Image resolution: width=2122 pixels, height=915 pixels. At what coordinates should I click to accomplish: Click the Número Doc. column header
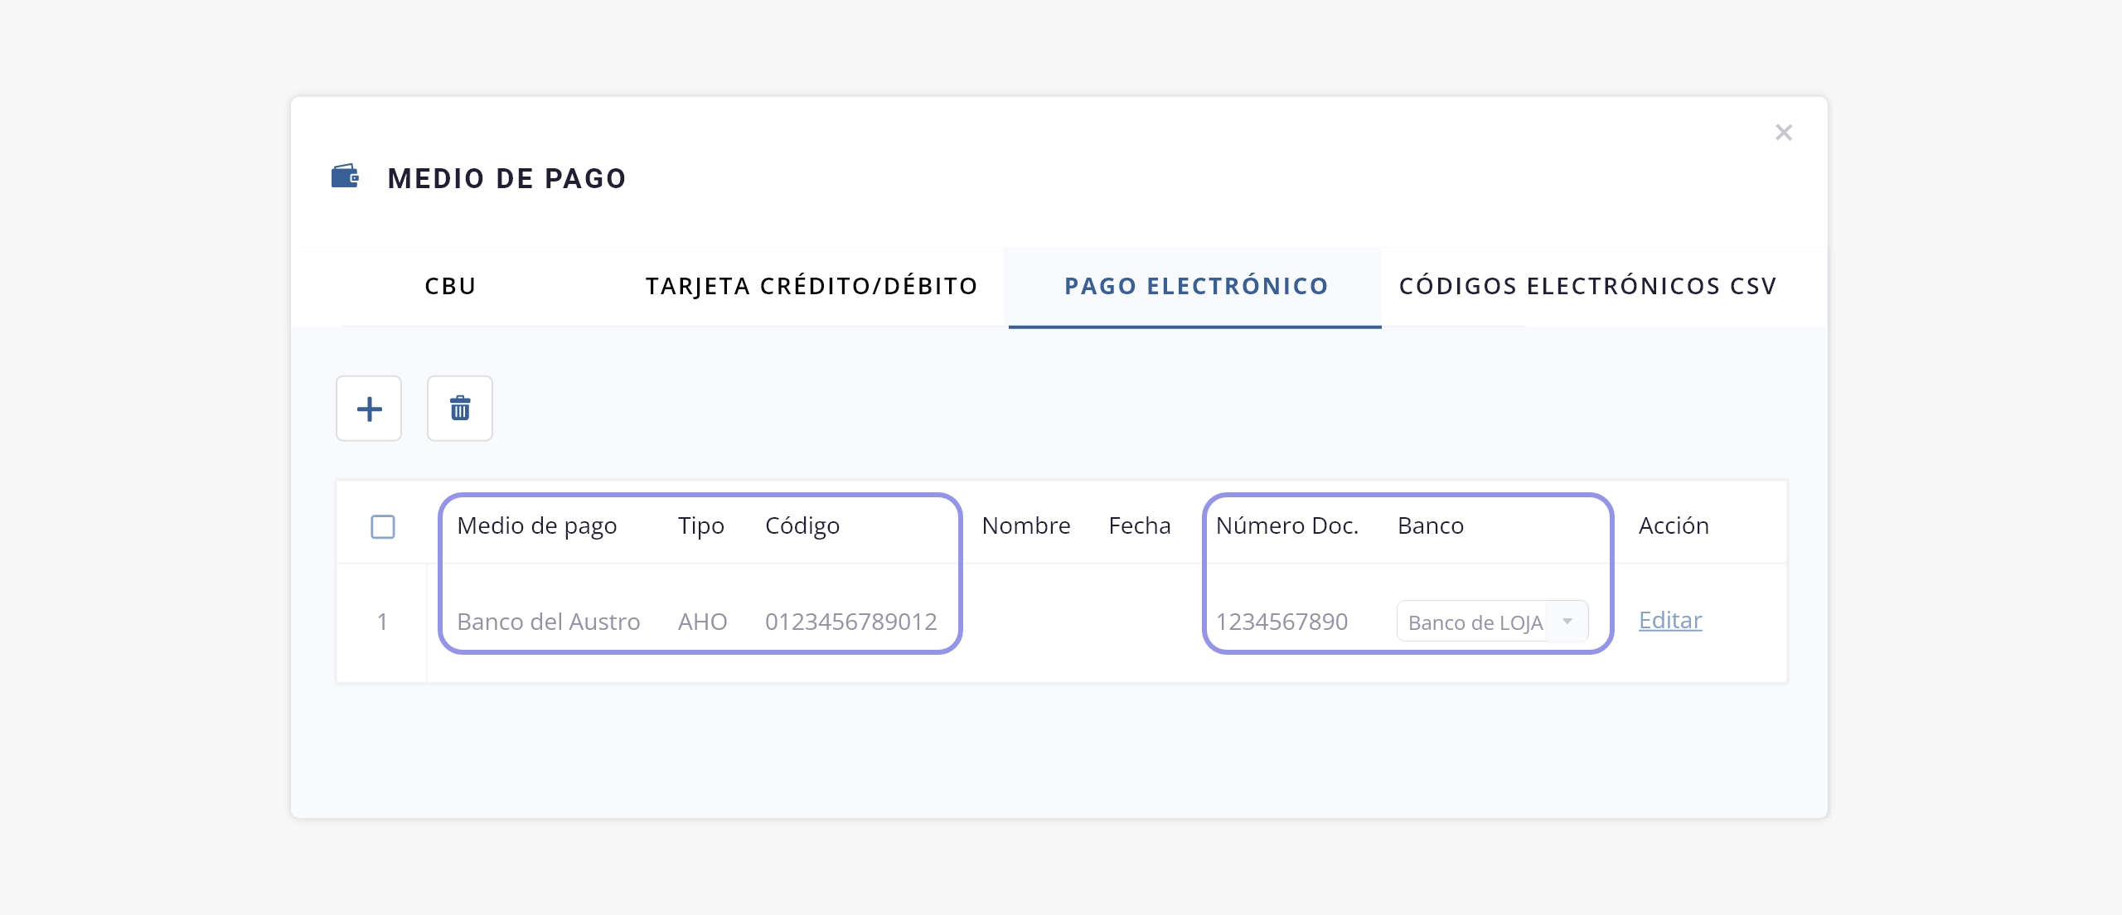pyautogui.click(x=1287, y=525)
